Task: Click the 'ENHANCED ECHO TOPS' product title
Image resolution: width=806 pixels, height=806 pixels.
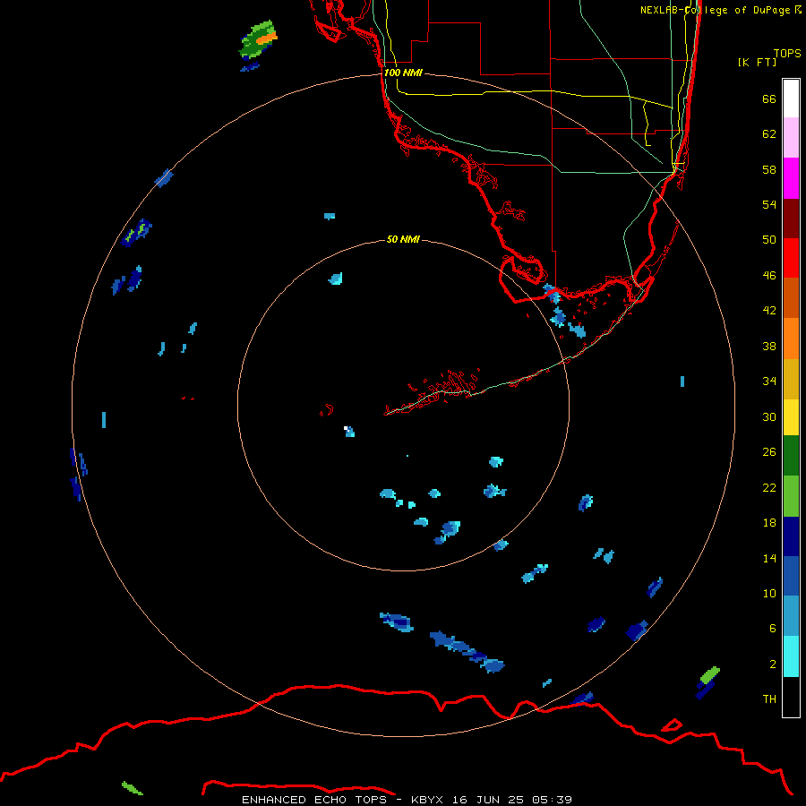Action: pos(314,800)
